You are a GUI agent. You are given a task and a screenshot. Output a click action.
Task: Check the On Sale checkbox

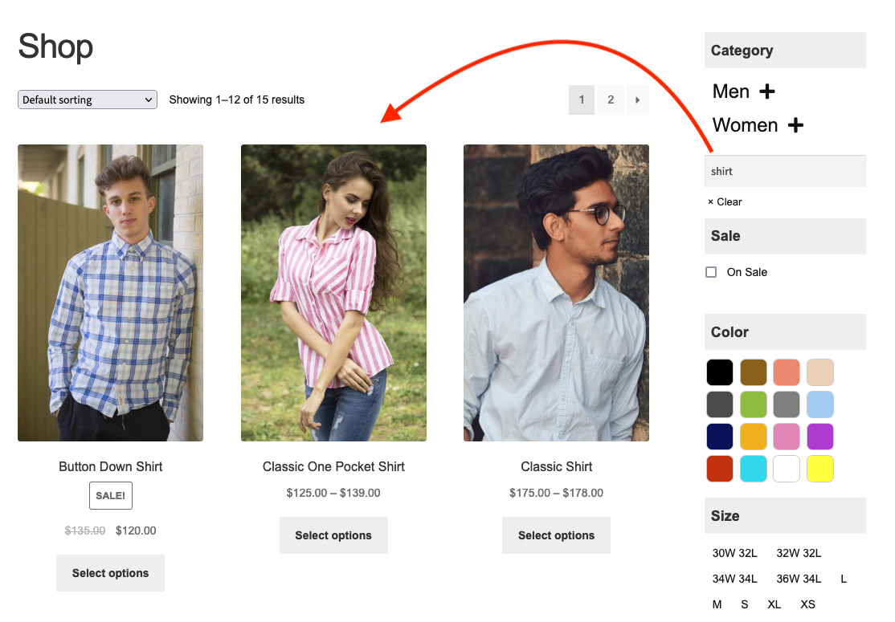711,272
